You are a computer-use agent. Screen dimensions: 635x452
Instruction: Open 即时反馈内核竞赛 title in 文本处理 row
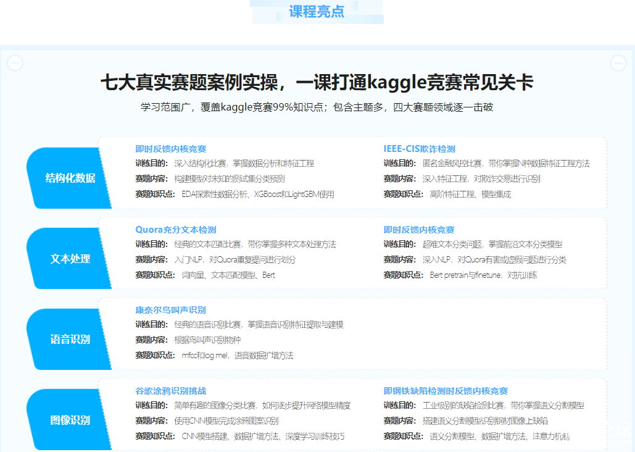pos(419,230)
